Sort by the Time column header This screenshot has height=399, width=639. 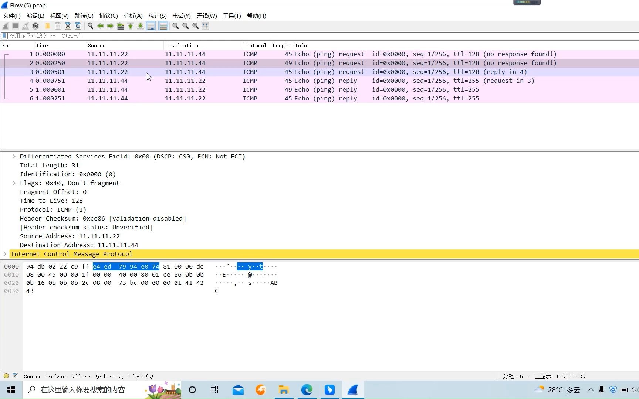pyautogui.click(x=60, y=45)
